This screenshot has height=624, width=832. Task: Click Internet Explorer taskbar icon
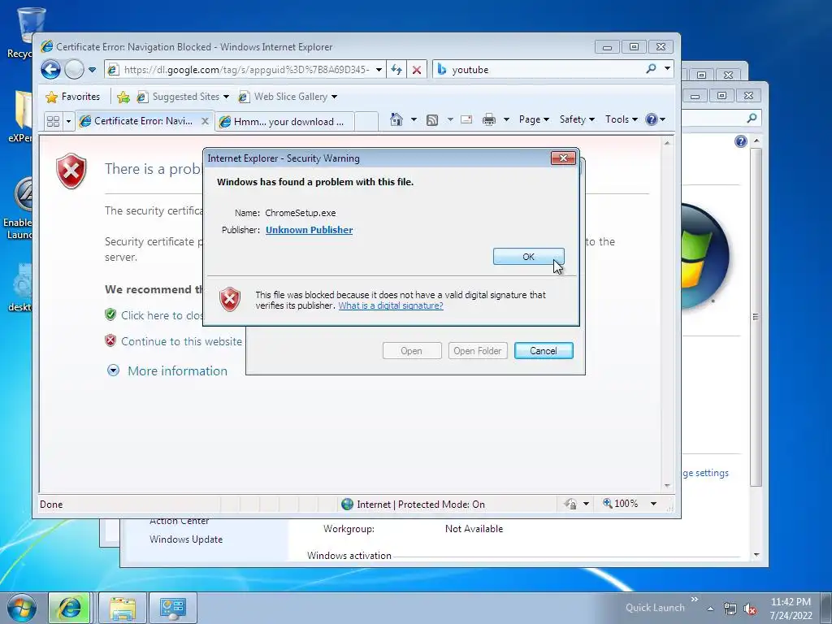[x=70, y=608]
